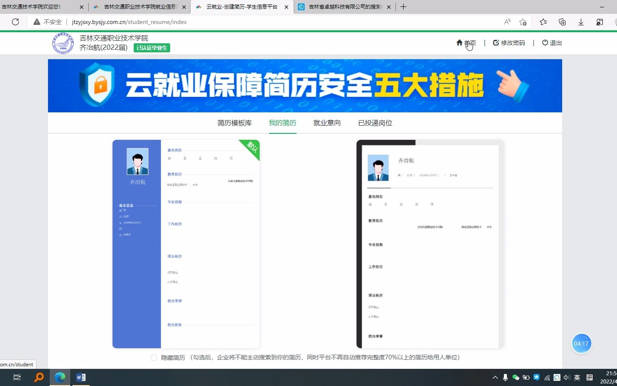Click the taskbar clock and date
Viewport: 617px width, 386px height.
point(608,377)
